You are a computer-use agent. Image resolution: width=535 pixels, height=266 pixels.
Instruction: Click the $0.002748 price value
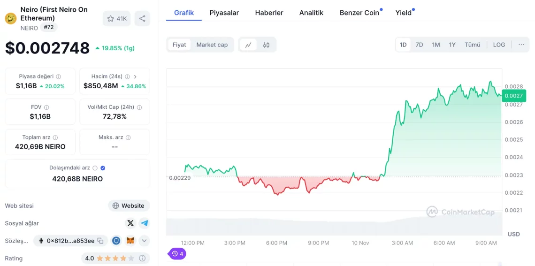(47, 48)
